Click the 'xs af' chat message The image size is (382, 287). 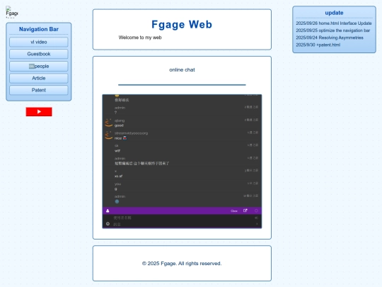pos(118,176)
